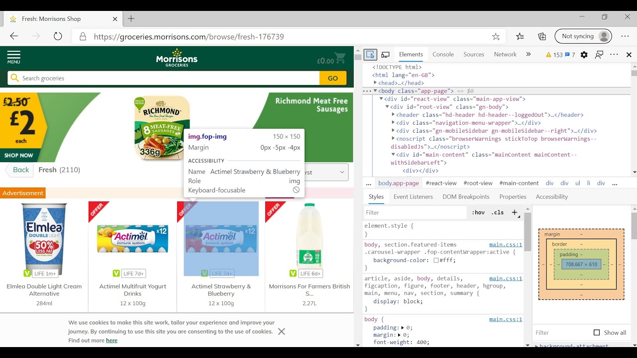Screen dimensions: 637x358
Task: Expand the head element node
Action: [375, 83]
